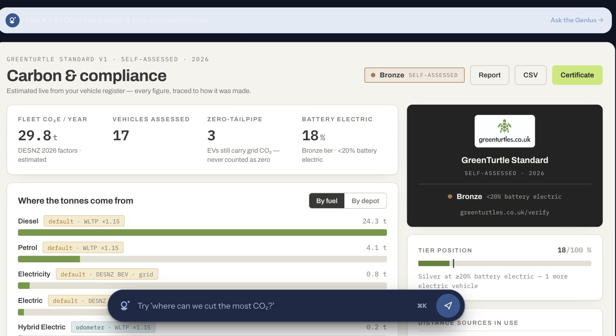Click the '29.8 t' fleet CO₂e value

(x=38, y=135)
